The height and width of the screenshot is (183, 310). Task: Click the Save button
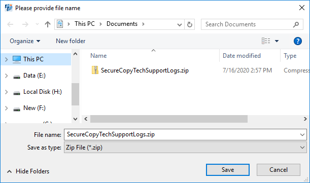tap(228, 170)
